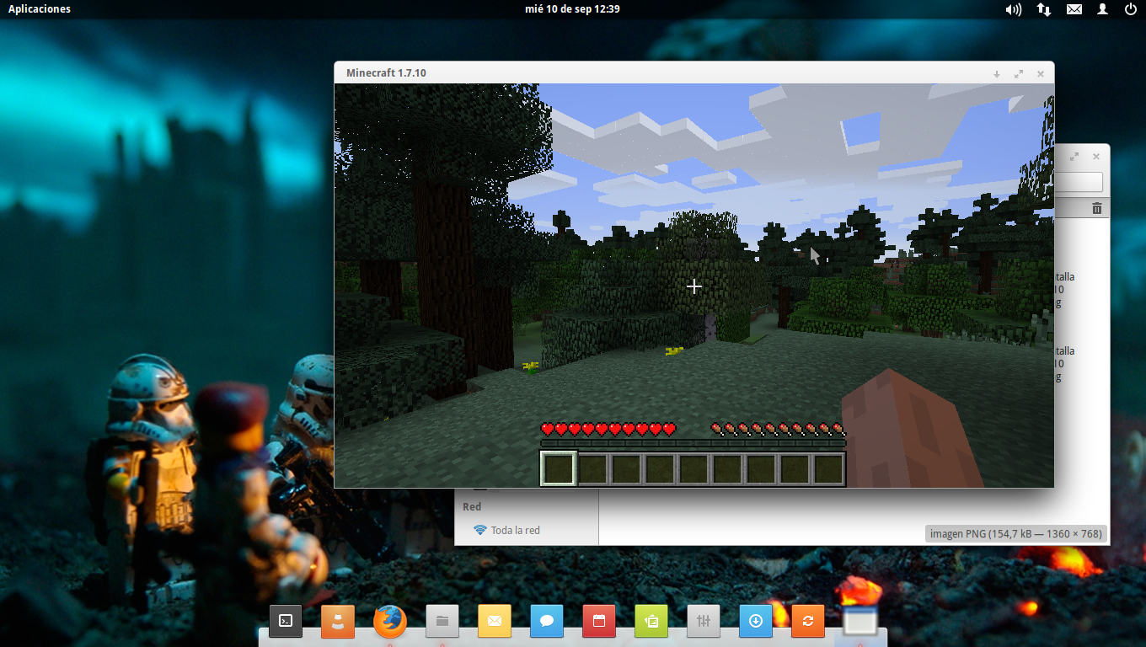Open the mail messages indicator in top panel
Screen dimensions: 1146x647
(1074, 9)
